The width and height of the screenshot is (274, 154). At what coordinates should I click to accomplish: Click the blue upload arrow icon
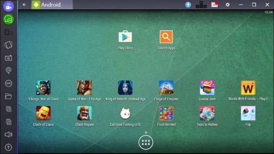(188, 5)
